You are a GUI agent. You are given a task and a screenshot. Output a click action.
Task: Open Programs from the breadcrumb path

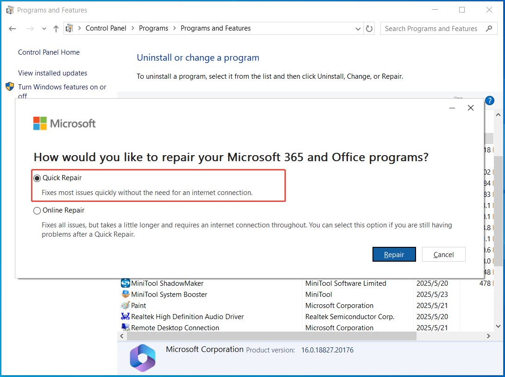[153, 28]
